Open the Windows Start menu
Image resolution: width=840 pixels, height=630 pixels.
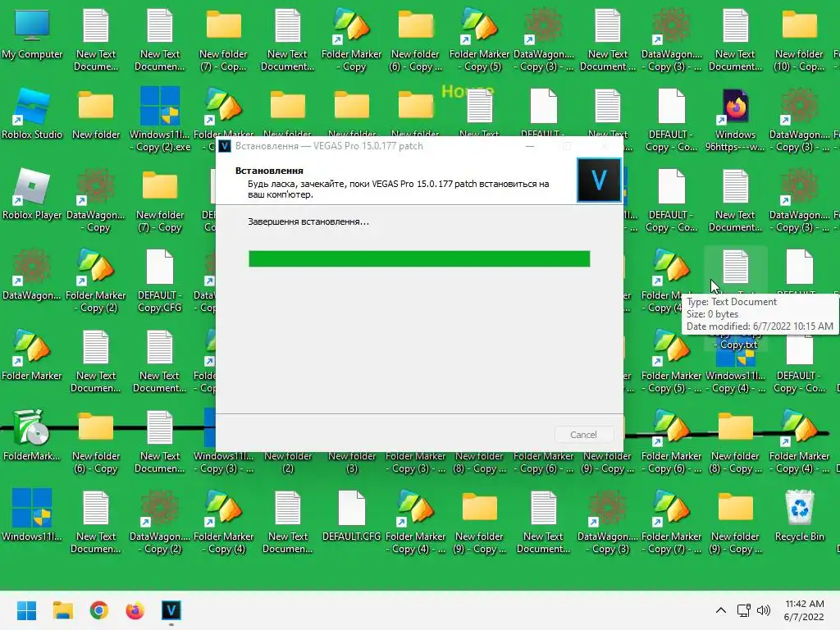26,610
